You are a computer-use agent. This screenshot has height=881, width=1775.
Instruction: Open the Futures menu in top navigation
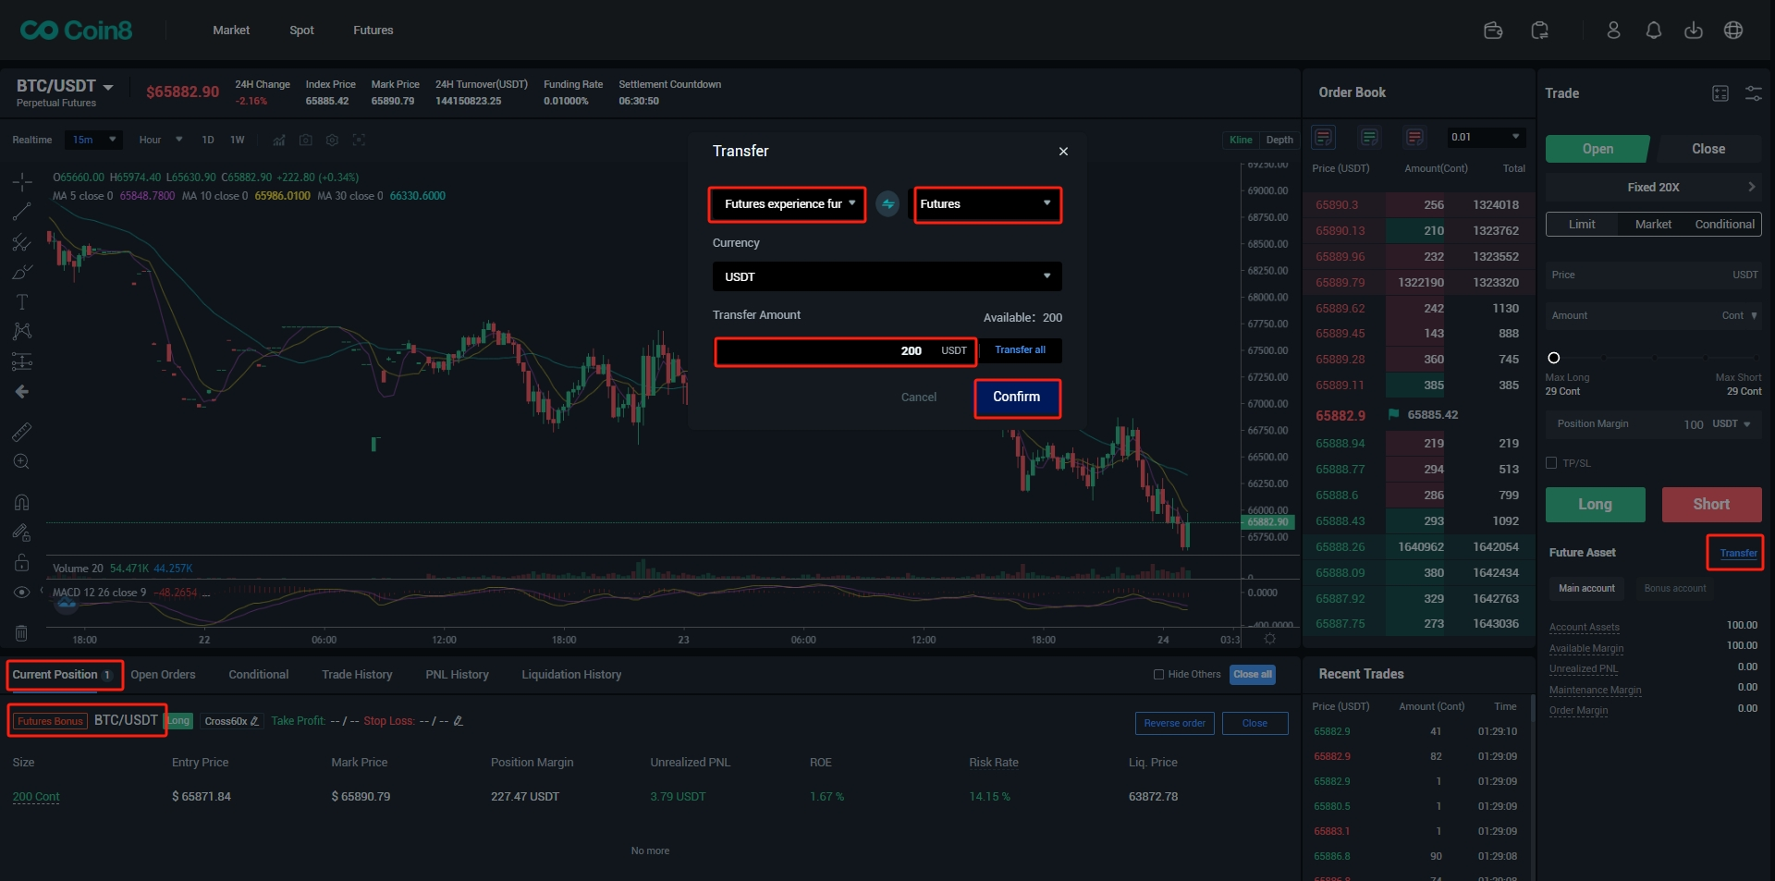coord(373,31)
